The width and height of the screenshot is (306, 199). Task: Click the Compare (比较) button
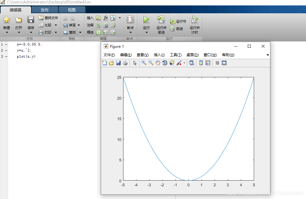[x=45, y=25]
